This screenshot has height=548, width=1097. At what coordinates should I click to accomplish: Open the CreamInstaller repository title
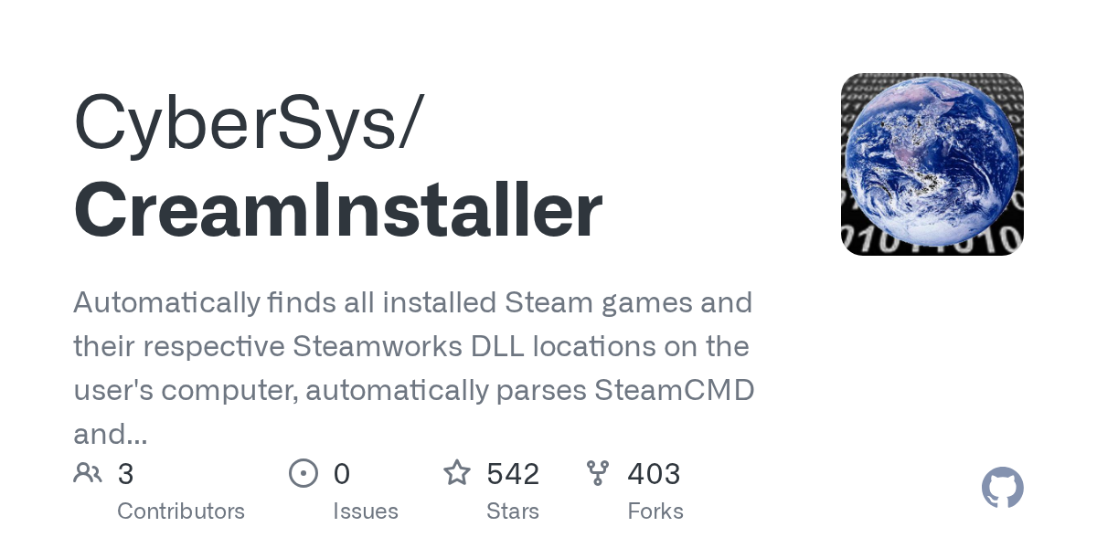click(338, 211)
